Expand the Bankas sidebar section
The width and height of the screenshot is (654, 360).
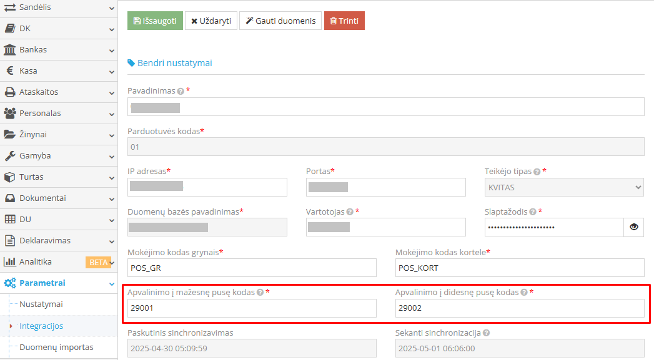pyautogui.click(x=58, y=50)
